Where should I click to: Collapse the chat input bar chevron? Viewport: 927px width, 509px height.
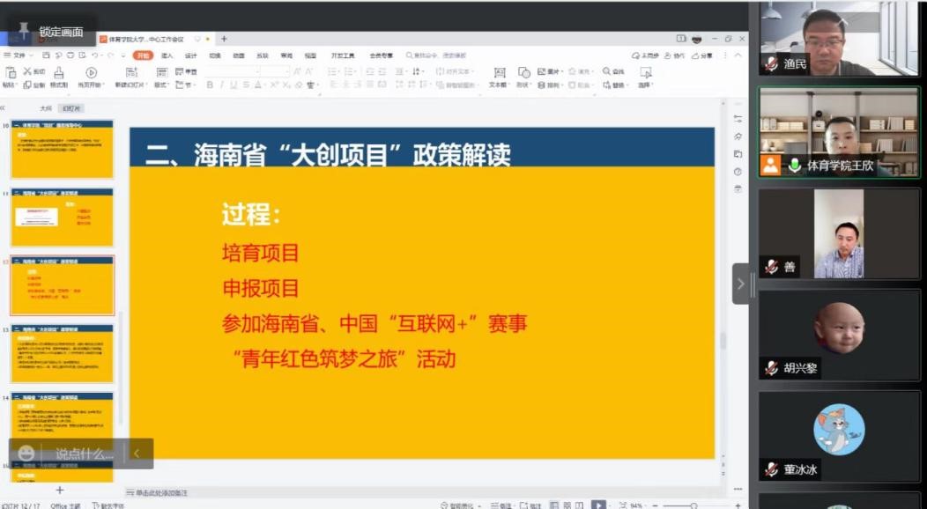pos(137,454)
